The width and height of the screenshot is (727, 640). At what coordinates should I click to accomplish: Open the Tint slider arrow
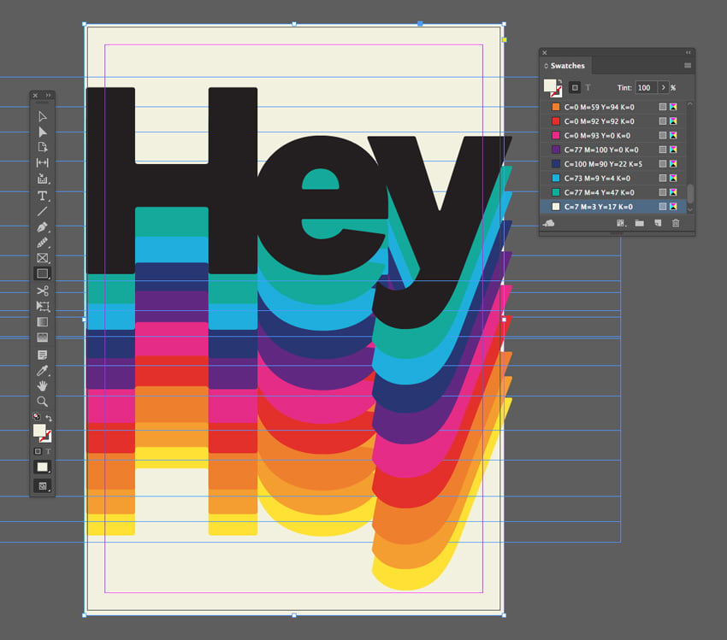pyautogui.click(x=663, y=87)
